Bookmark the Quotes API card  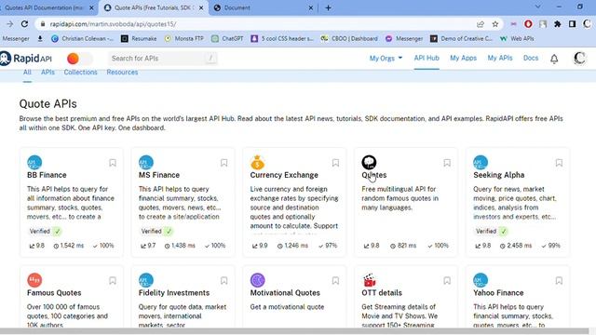447,163
